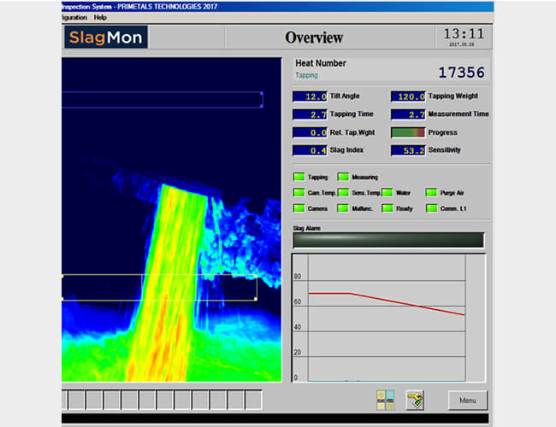Click the Ready status indicator
Screen dimensions: 556x427
[387, 208]
